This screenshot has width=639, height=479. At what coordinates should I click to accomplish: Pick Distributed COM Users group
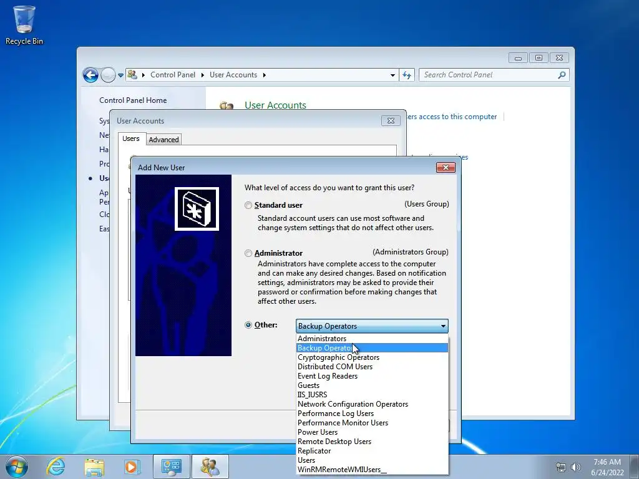[x=372, y=367]
